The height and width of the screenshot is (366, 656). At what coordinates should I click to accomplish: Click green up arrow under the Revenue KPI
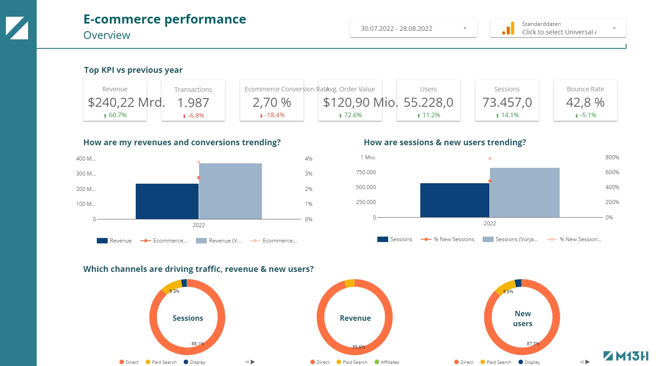[x=105, y=116]
